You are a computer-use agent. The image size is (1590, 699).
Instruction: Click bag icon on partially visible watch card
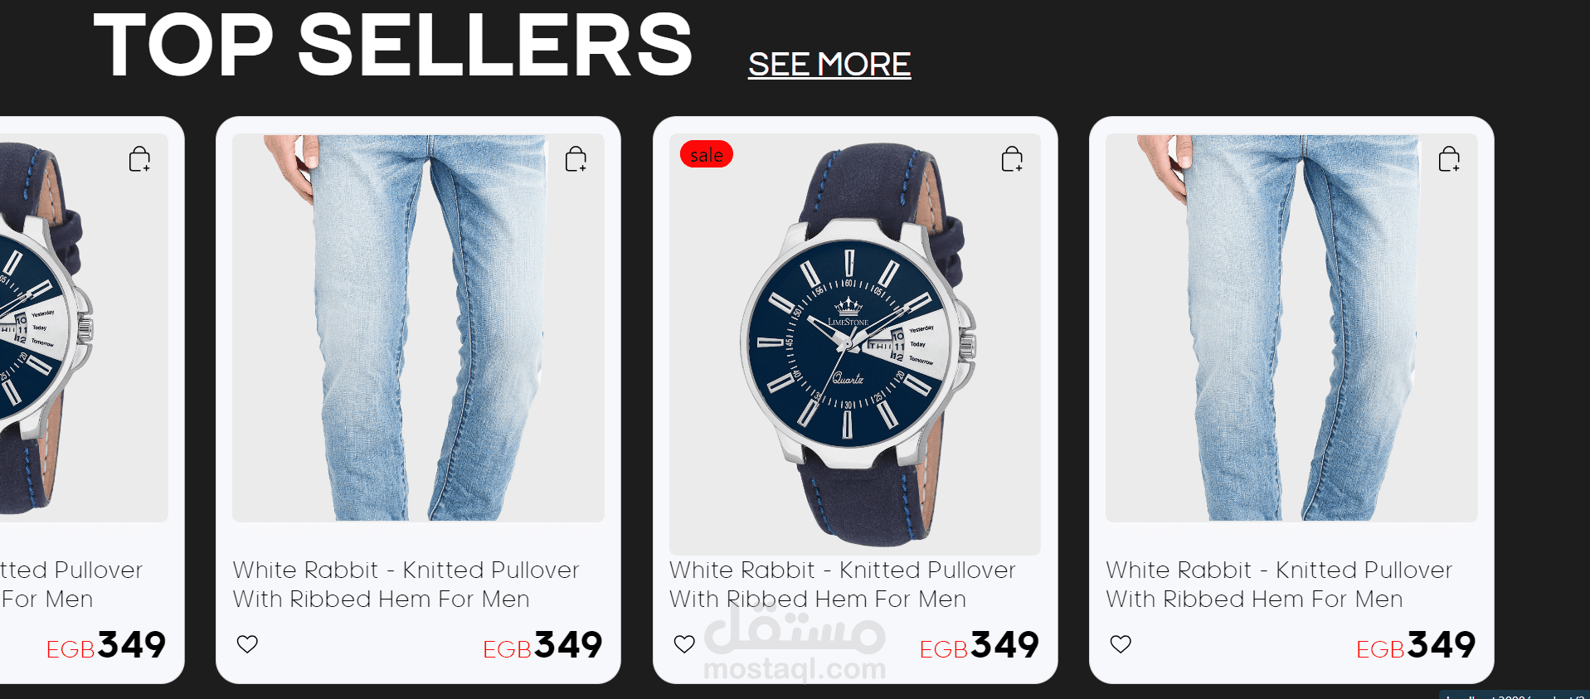pyautogui.click(x=139, y=159)
